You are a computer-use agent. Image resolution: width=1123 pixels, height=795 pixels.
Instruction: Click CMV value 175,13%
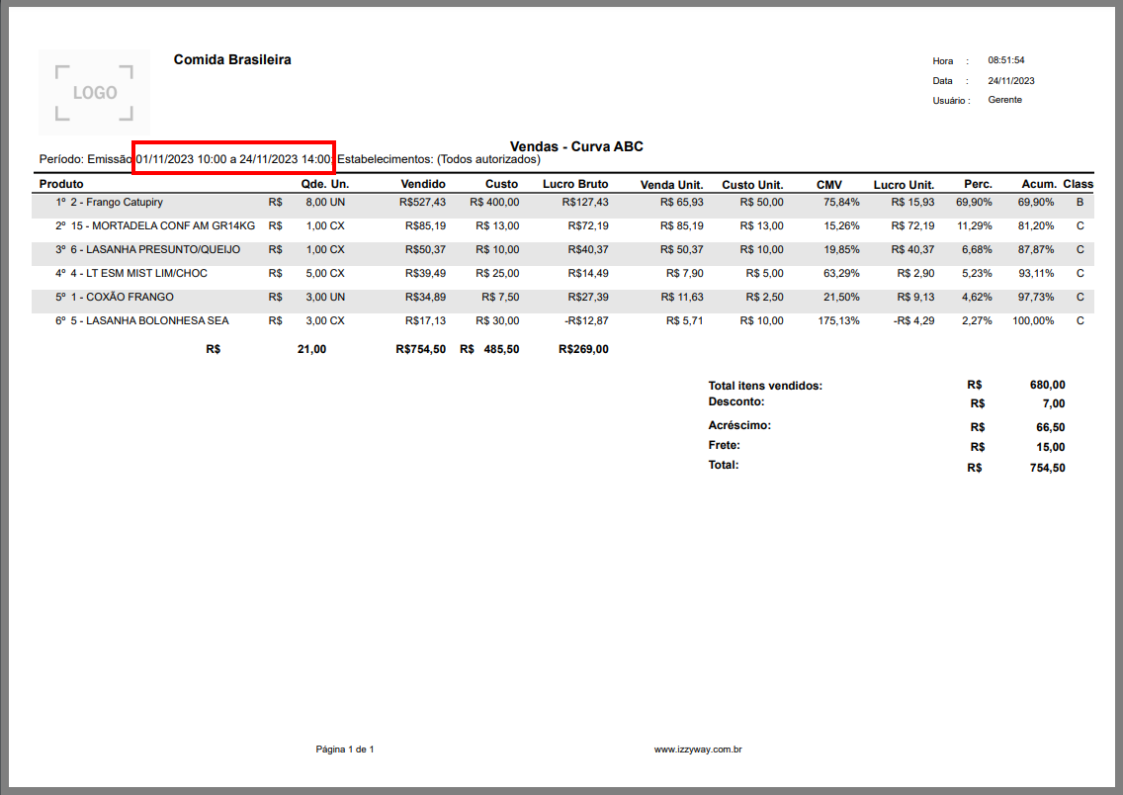(x=838, y=320)
